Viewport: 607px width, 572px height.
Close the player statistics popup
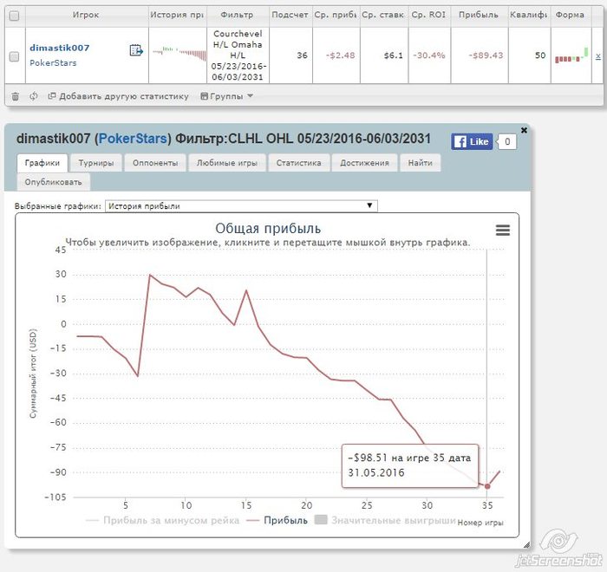pos(524,130)
